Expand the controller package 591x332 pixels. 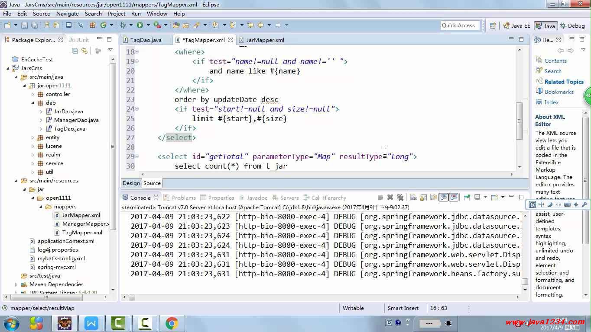pos(33,94)
